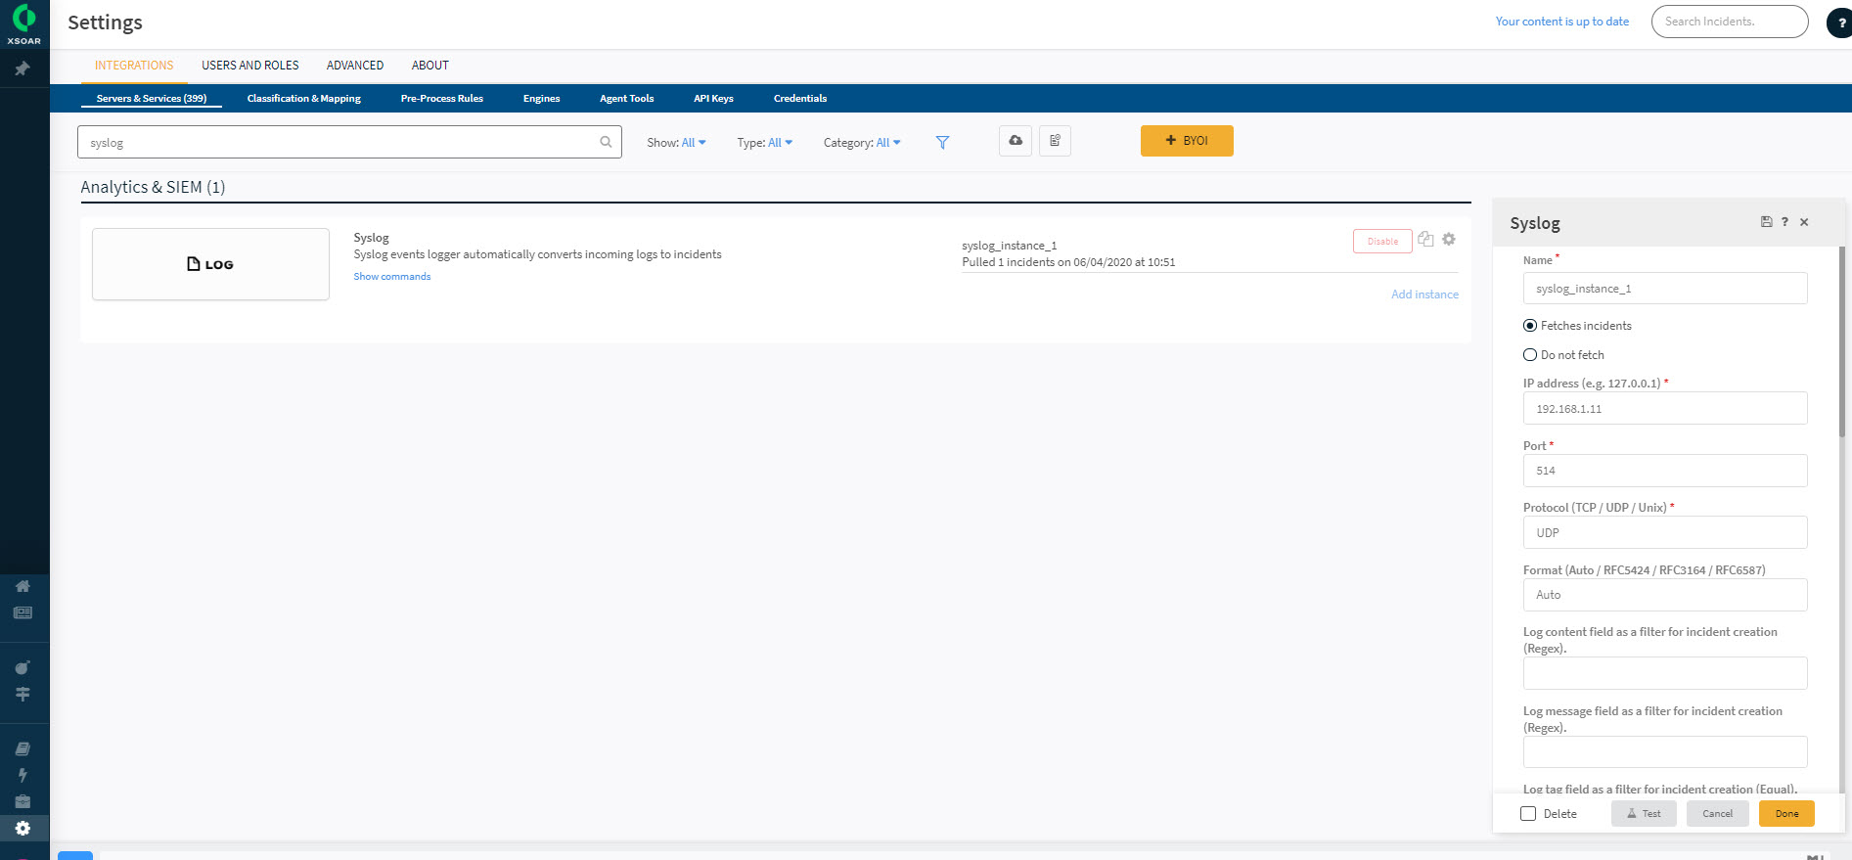This screenshot has height=860, width=1852.
Task: Tick the Delete checkbox
Action: click(x=1528, y=814)
